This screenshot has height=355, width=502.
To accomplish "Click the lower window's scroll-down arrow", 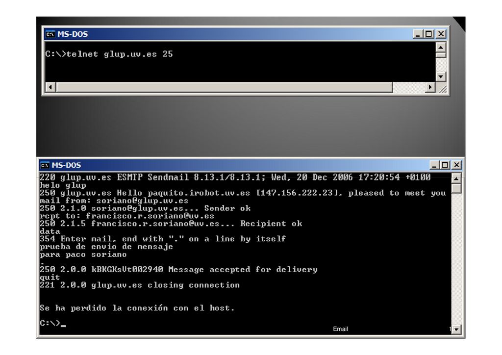I will (456, 329).
